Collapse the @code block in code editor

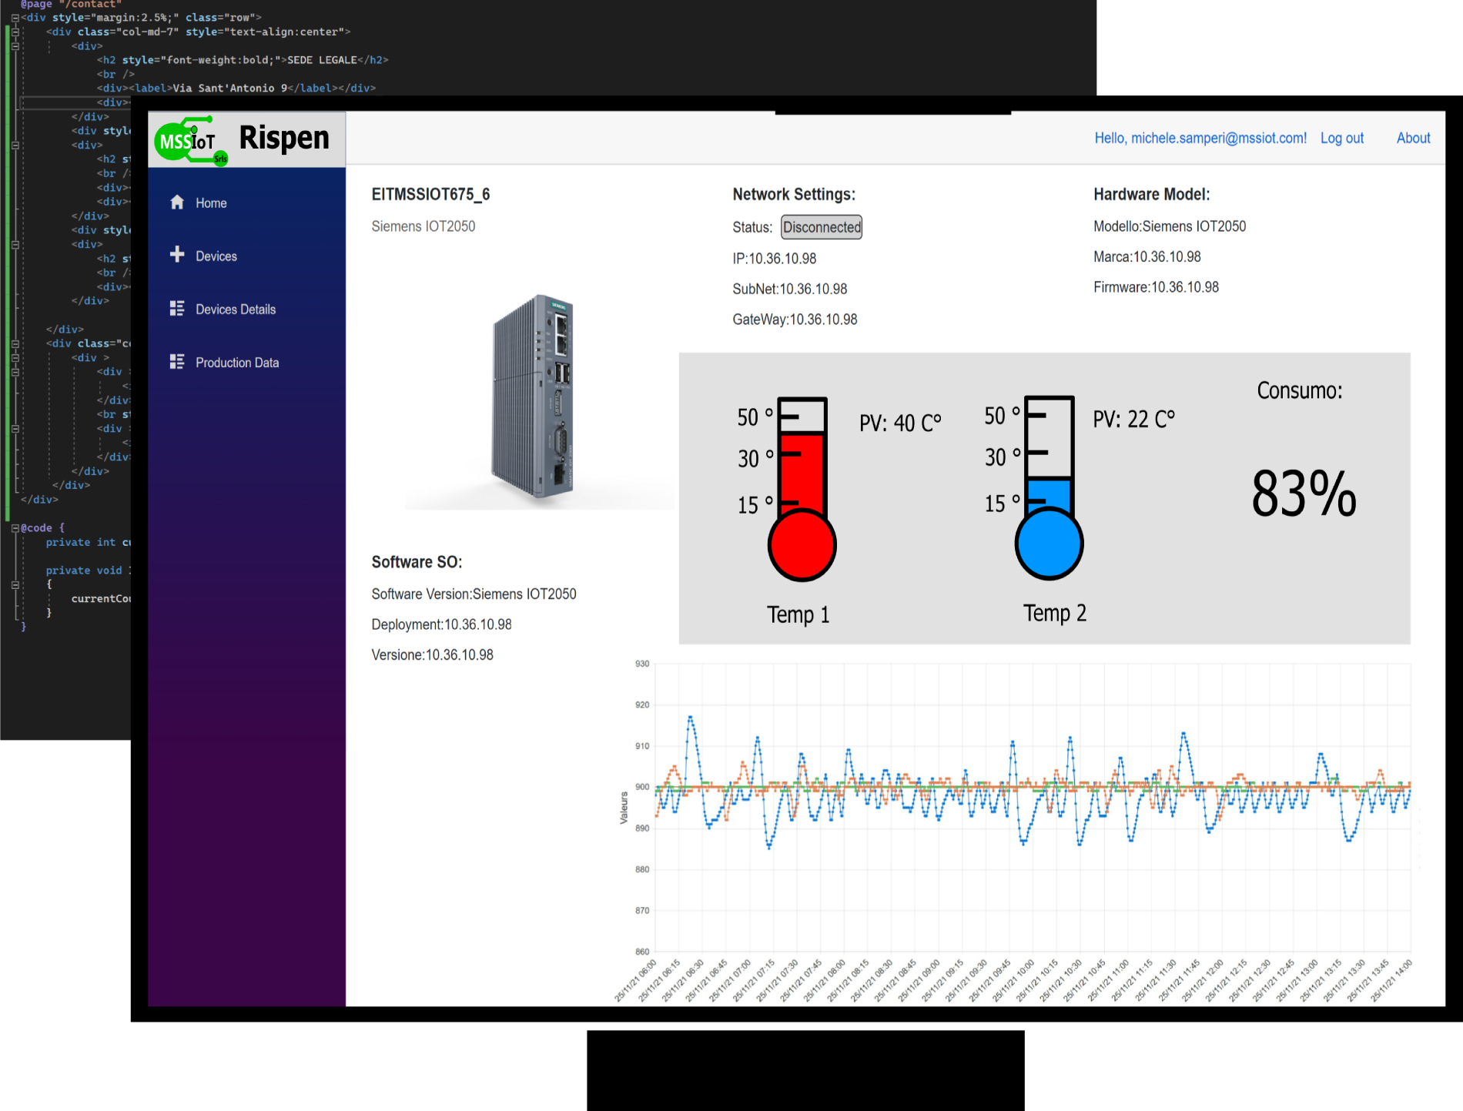point(15,528)
